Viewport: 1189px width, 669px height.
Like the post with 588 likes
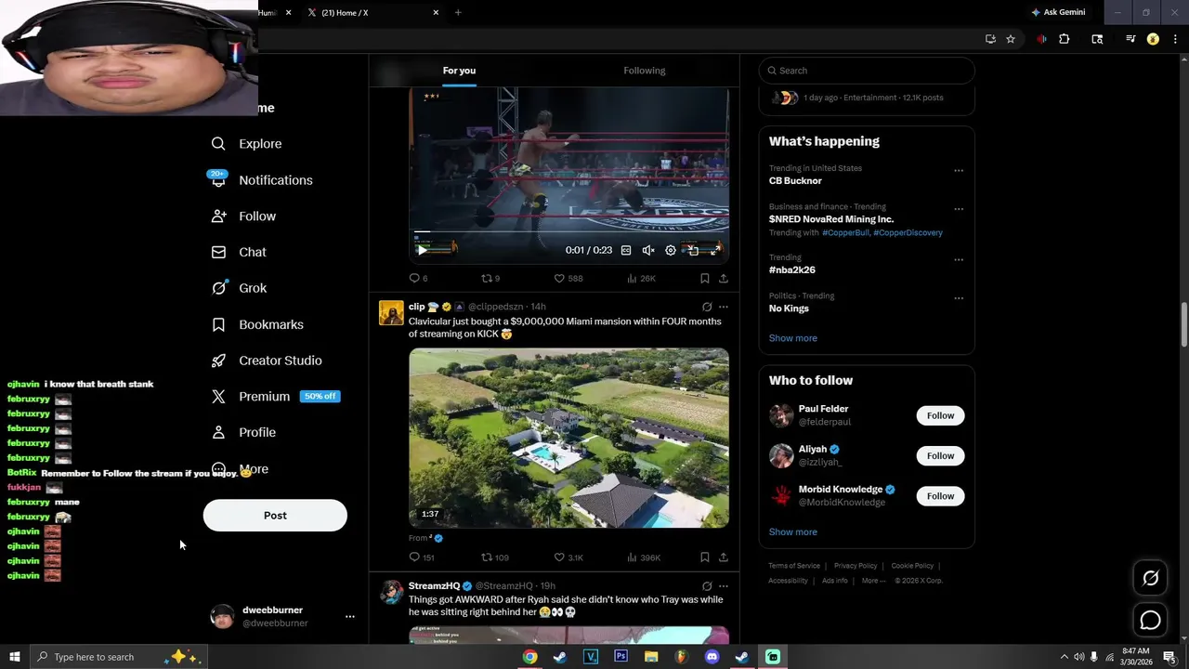tap(568, 278)
